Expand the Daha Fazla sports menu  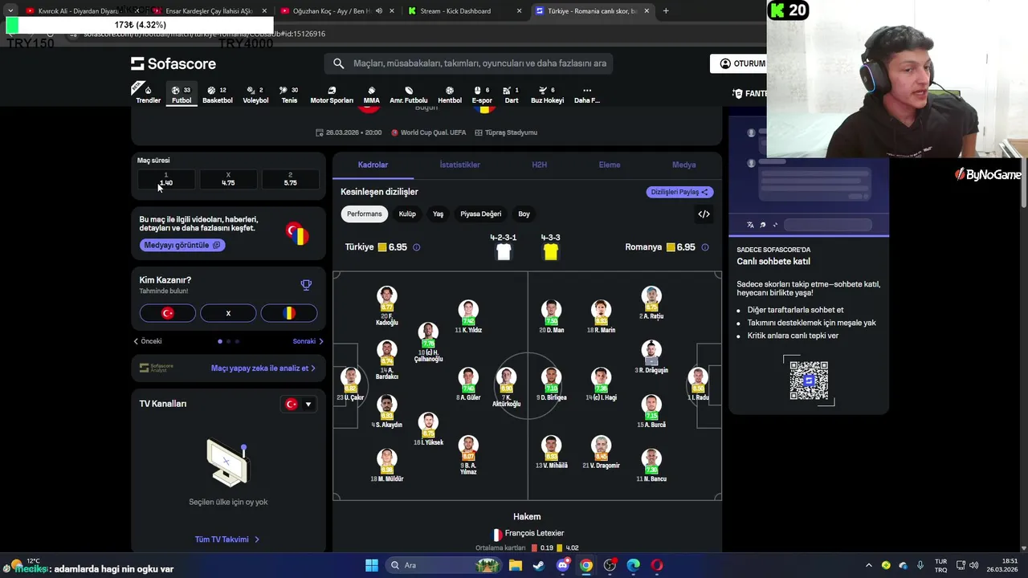click(587, 95)
